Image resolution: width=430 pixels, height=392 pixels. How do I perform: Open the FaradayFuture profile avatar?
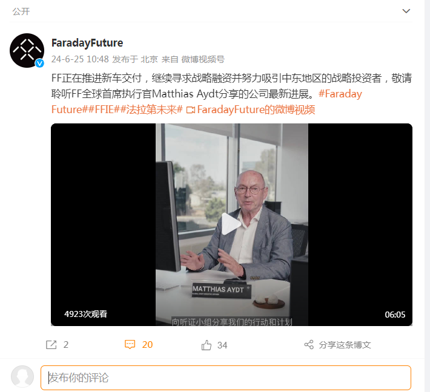point(27,50)
